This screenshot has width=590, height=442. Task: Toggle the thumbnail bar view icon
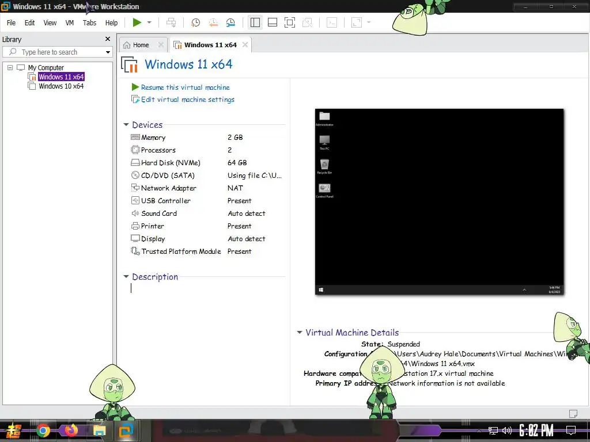tap(273, 22)
